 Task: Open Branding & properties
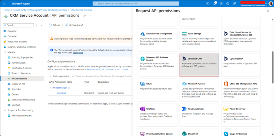[22, 58]
